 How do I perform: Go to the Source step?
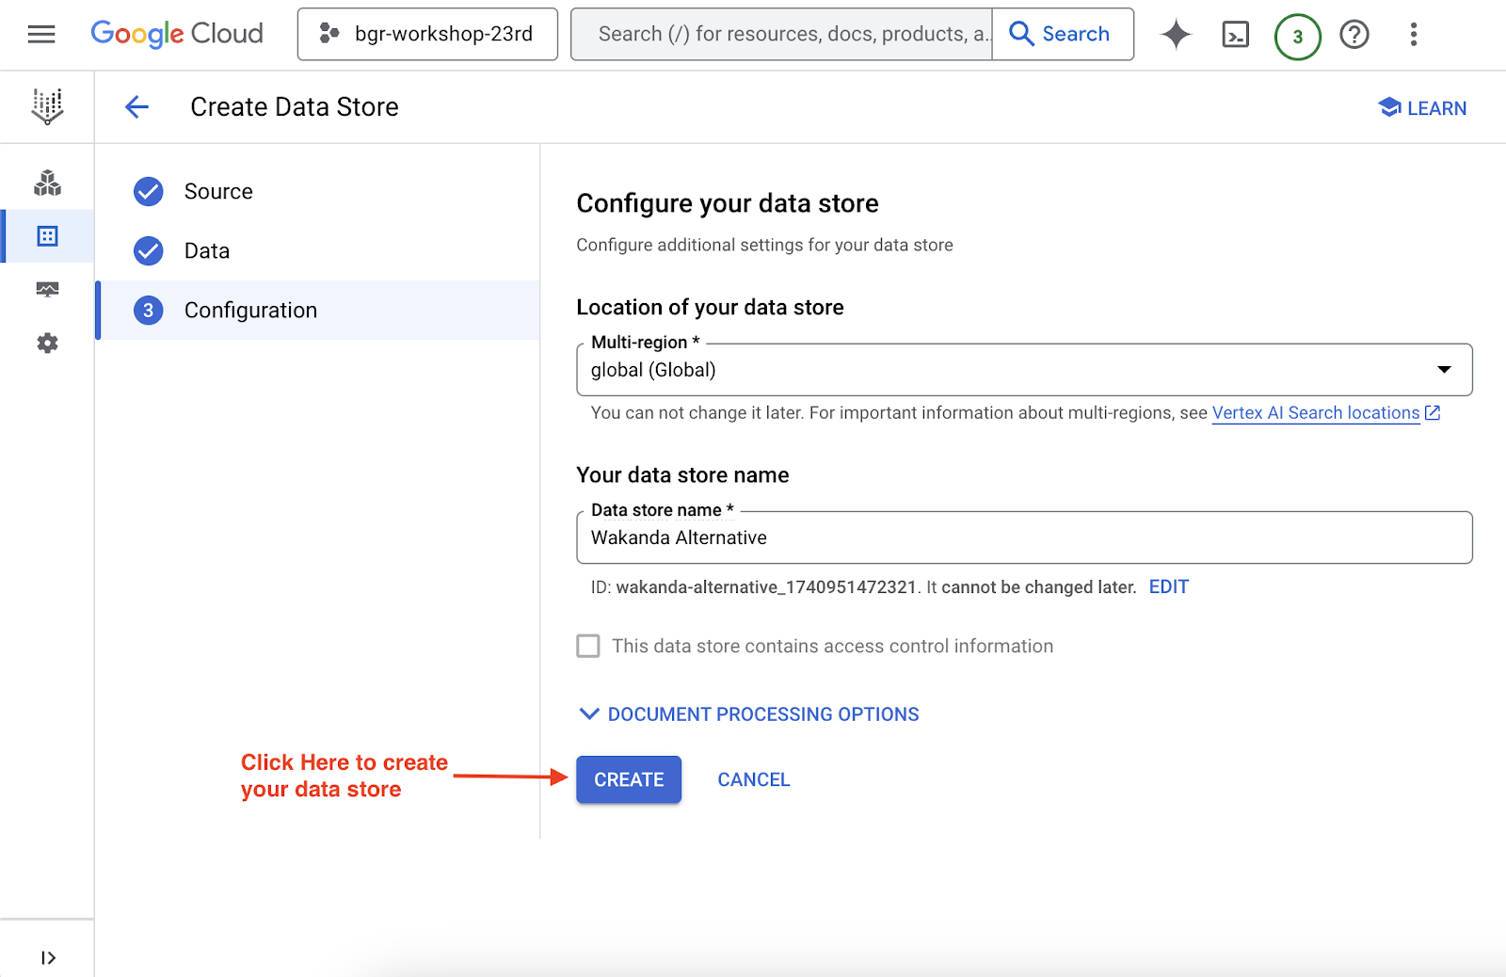[218, 192]
